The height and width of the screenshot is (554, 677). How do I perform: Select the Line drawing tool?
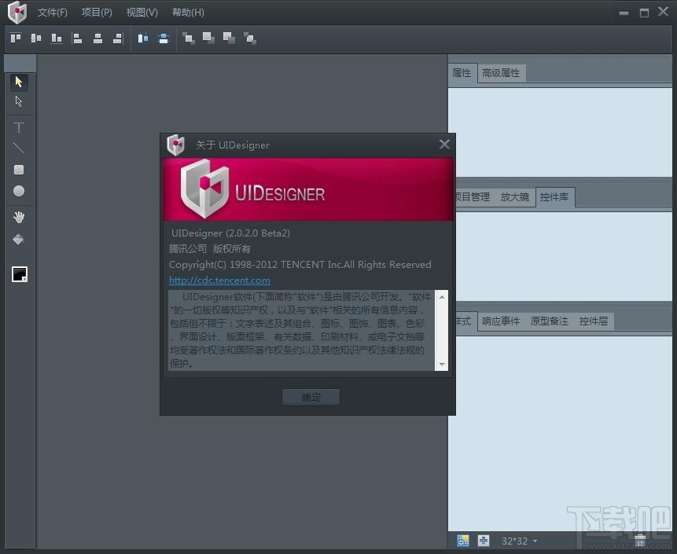point(19,148)
